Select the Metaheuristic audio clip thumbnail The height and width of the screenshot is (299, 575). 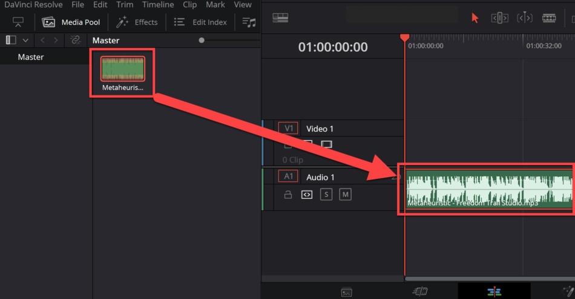(x=123, y=68)
